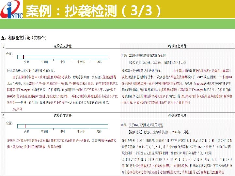
Task: Click the red position marker in fragment 1's bar
Action: 23,57
